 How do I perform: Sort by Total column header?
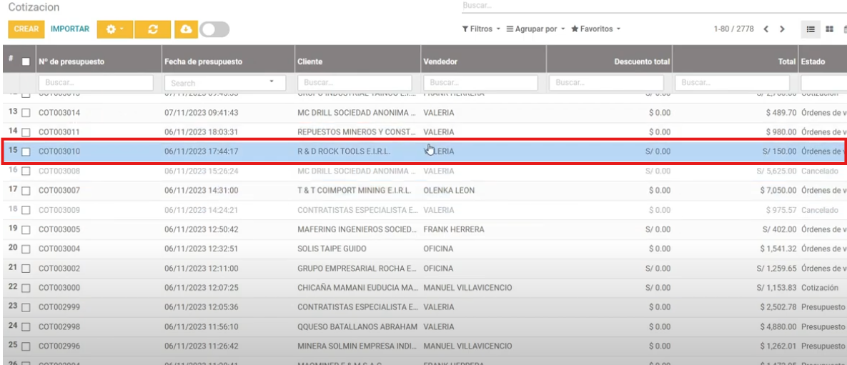click(x=787, y=61)
